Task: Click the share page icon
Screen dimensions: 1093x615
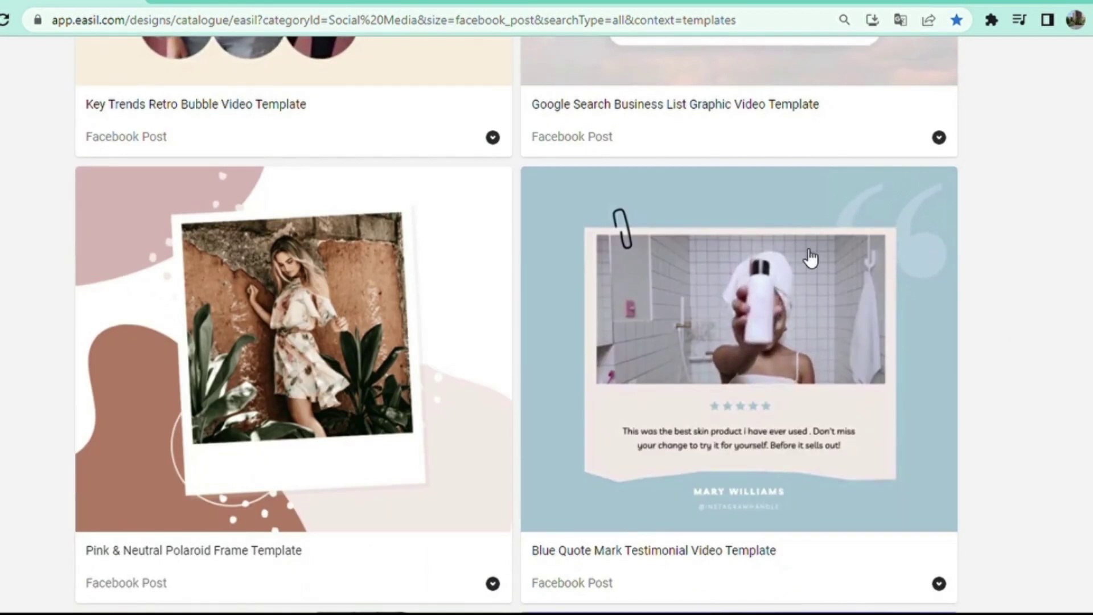Action: tap(928, 20)
